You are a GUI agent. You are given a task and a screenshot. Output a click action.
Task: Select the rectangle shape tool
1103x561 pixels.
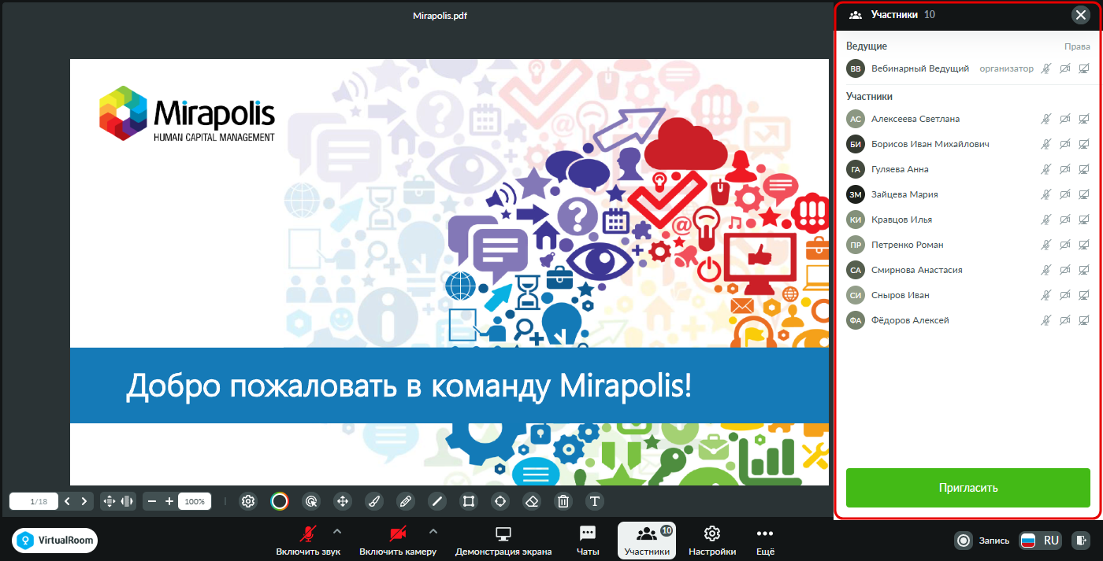469,501
